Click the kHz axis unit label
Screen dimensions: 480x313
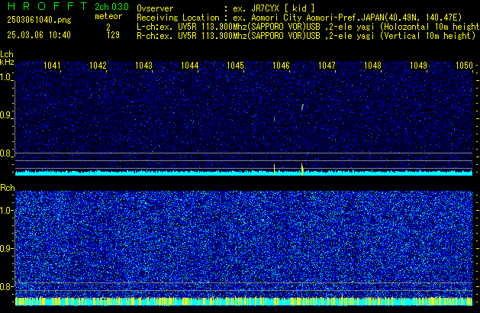coord(7,62)
